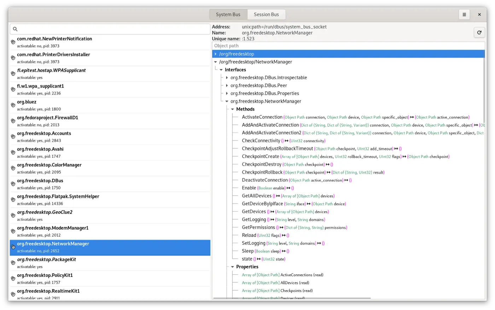Screen dimensions: 495x310
Task: Collapse the Properties section arrow
Action: pos(233,267)
